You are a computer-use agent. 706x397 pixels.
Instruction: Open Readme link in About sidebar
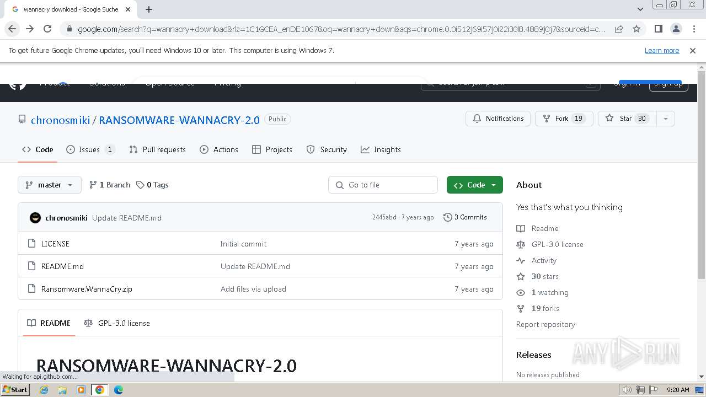click(538, 228)
